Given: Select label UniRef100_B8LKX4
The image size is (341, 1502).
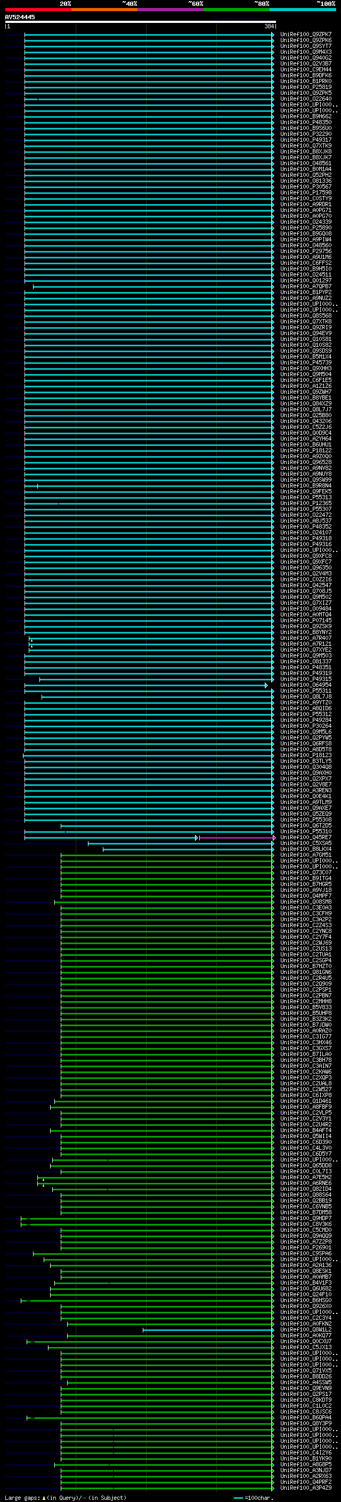Looking at the screenshot, I should pos(306,849).
